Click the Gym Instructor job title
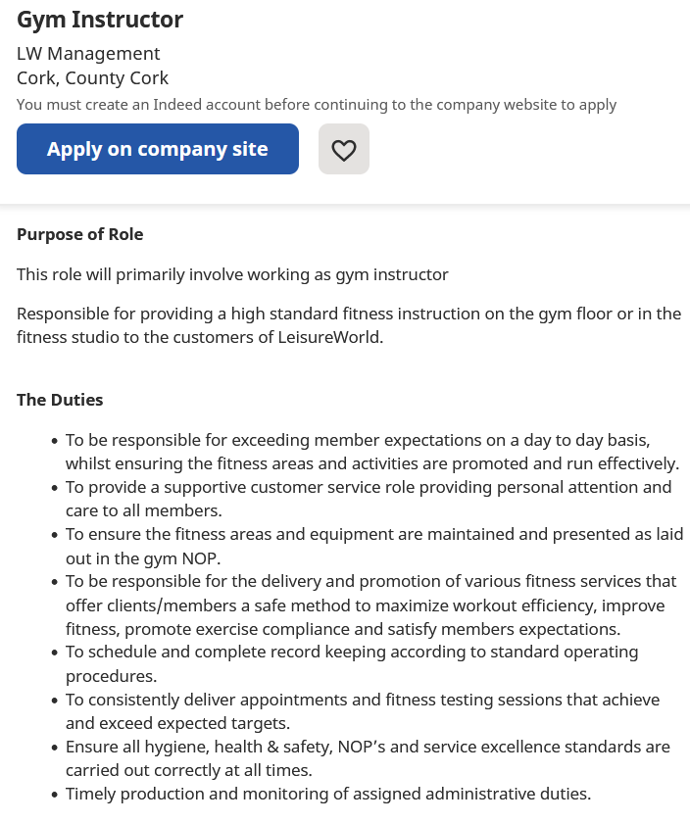 click(x=100, y=19)
